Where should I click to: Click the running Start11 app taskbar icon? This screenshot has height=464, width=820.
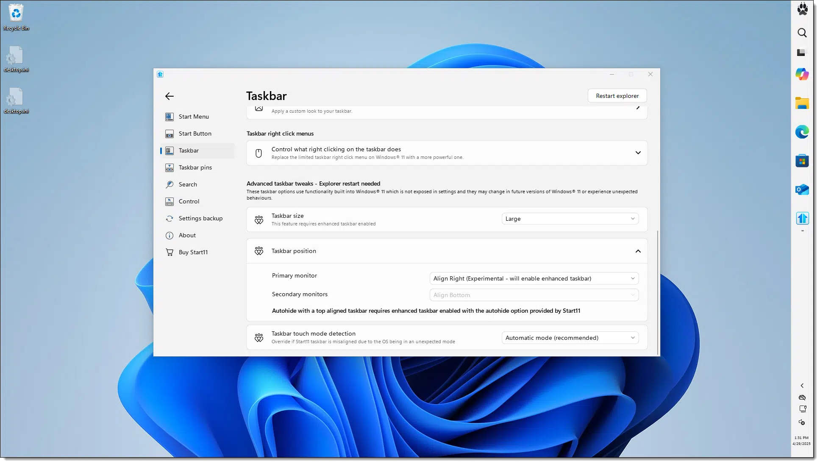click(802, 218)
